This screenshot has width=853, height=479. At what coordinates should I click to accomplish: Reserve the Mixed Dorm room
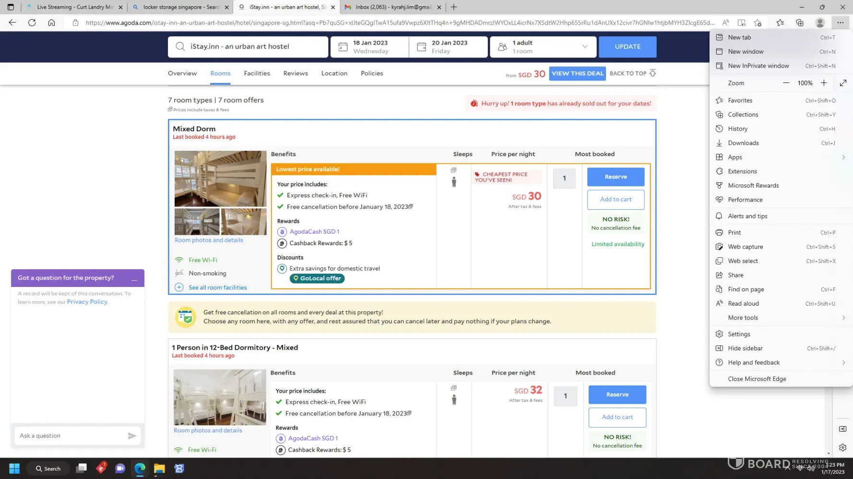click(616, 177)
